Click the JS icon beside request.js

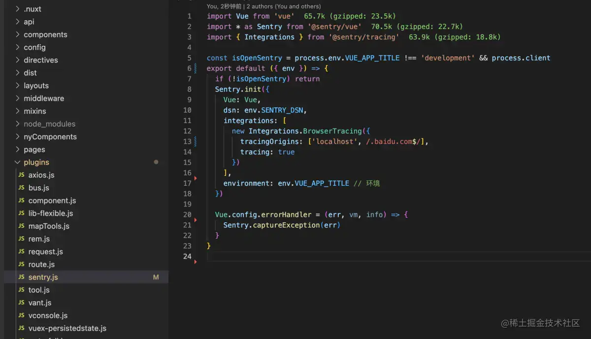tap(21, 252)
